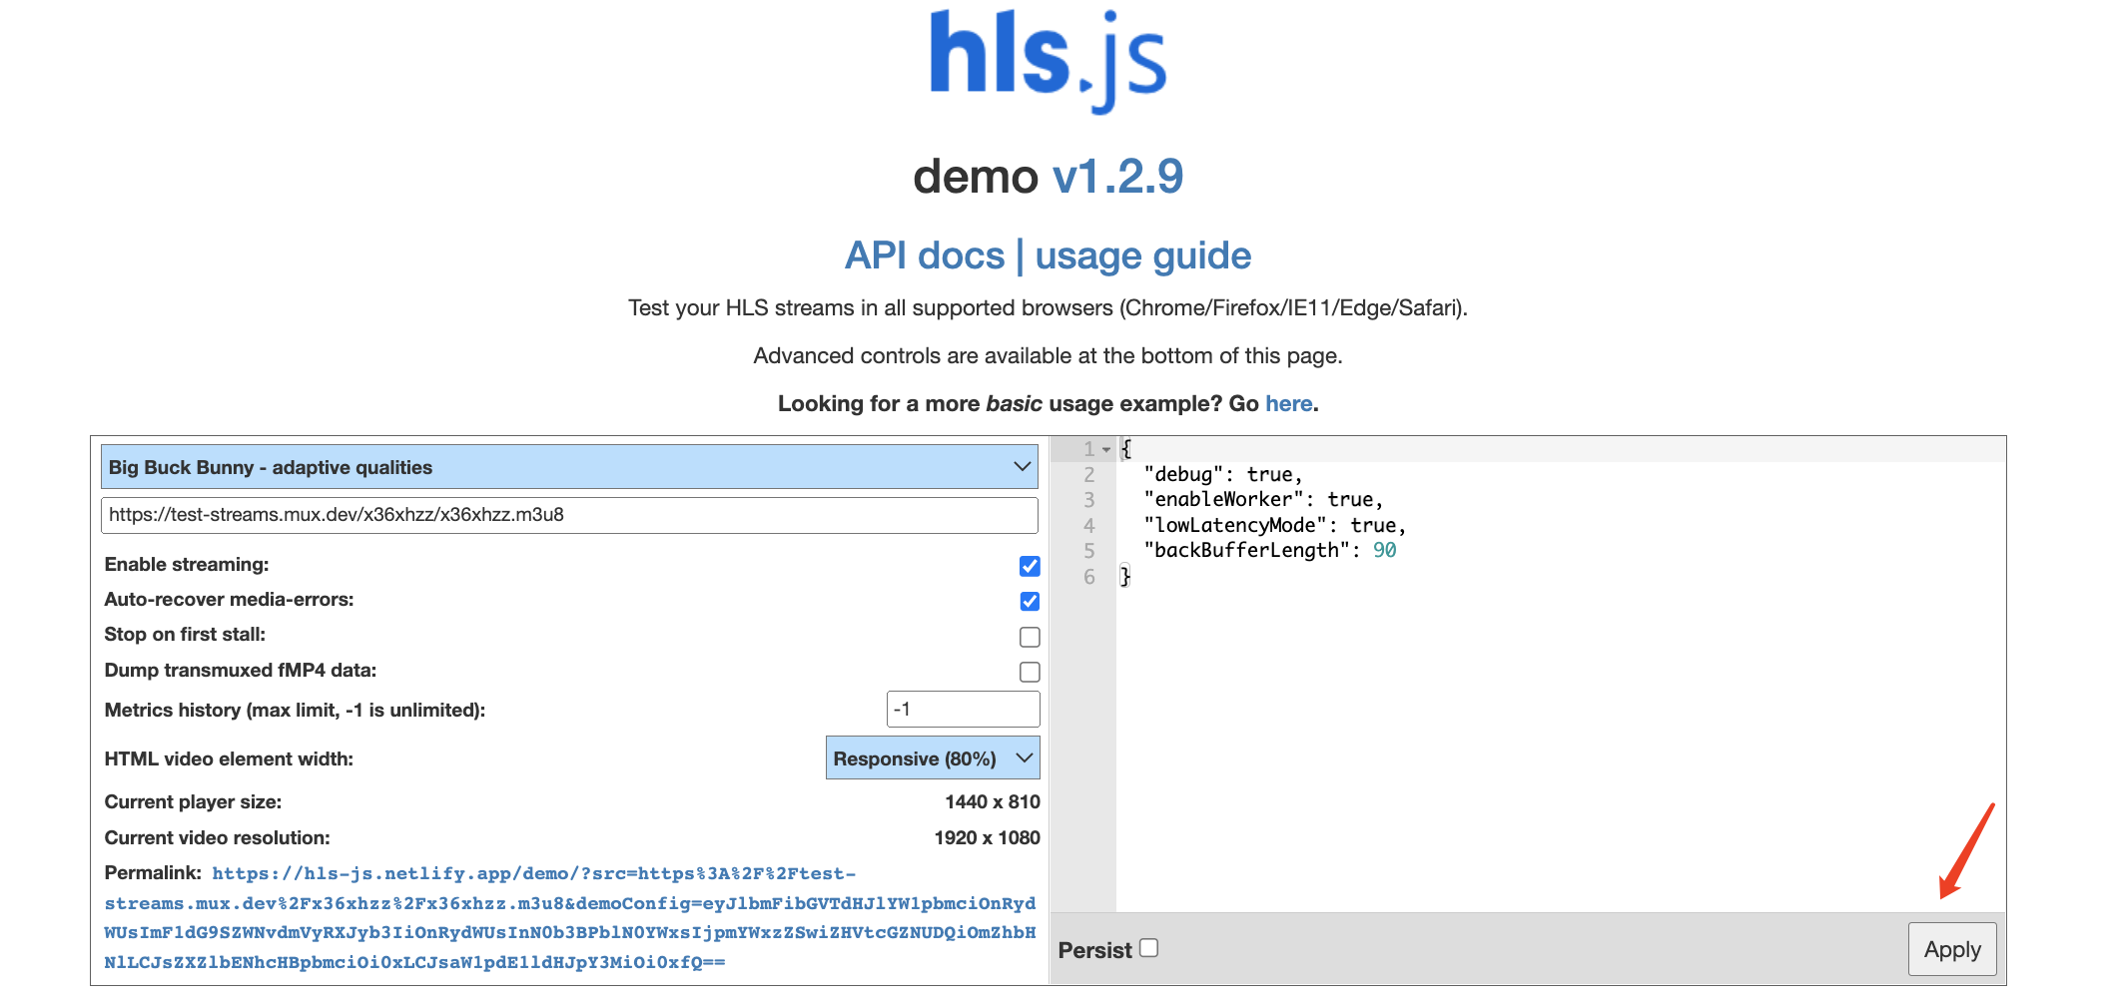Select current video resolution value 1920 x 1080
This screenshot has width=2117, height=1006.
(987, 837)
